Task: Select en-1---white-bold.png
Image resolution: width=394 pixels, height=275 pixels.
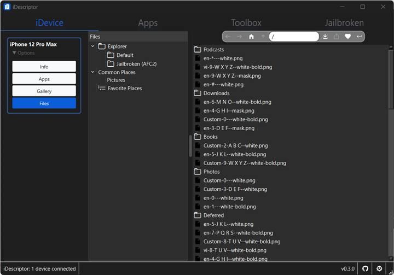Action: click(x=230, y=207)
